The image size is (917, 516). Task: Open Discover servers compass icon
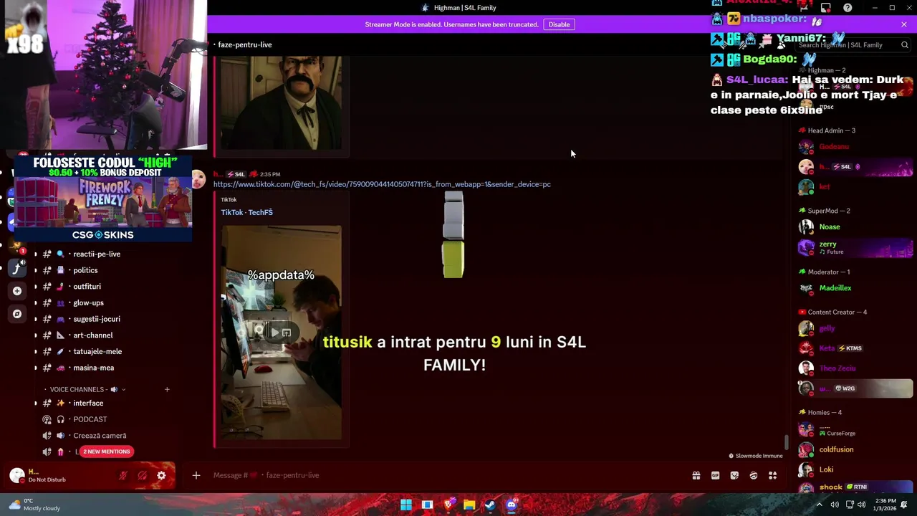[17, 314]
